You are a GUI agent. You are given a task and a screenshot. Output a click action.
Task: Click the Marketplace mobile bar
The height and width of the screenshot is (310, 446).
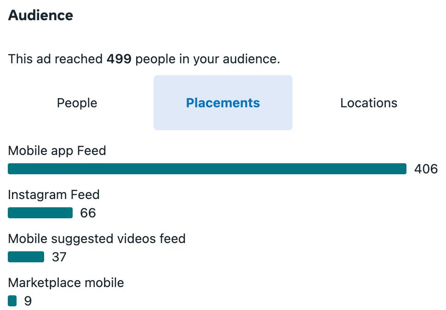tap(12, 301)
